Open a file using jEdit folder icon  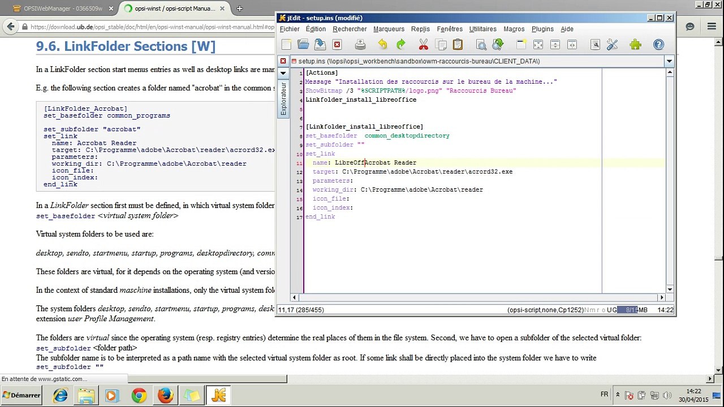[303, 45]
